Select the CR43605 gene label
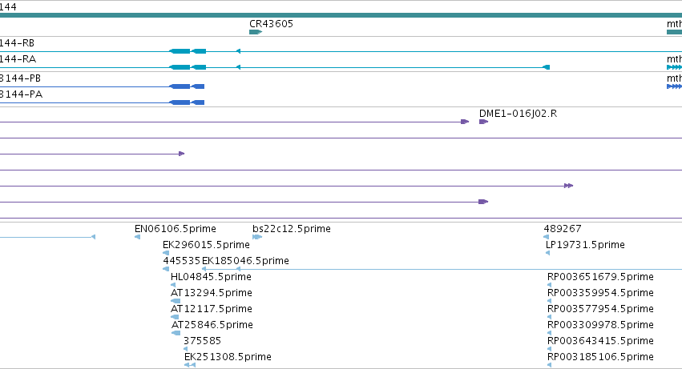The image size is (682, 369). 271,23
